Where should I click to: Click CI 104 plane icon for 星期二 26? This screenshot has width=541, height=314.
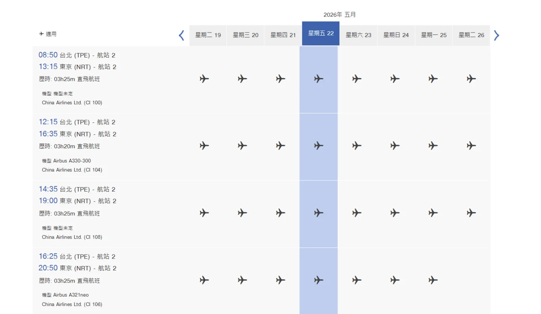[471, 146]
